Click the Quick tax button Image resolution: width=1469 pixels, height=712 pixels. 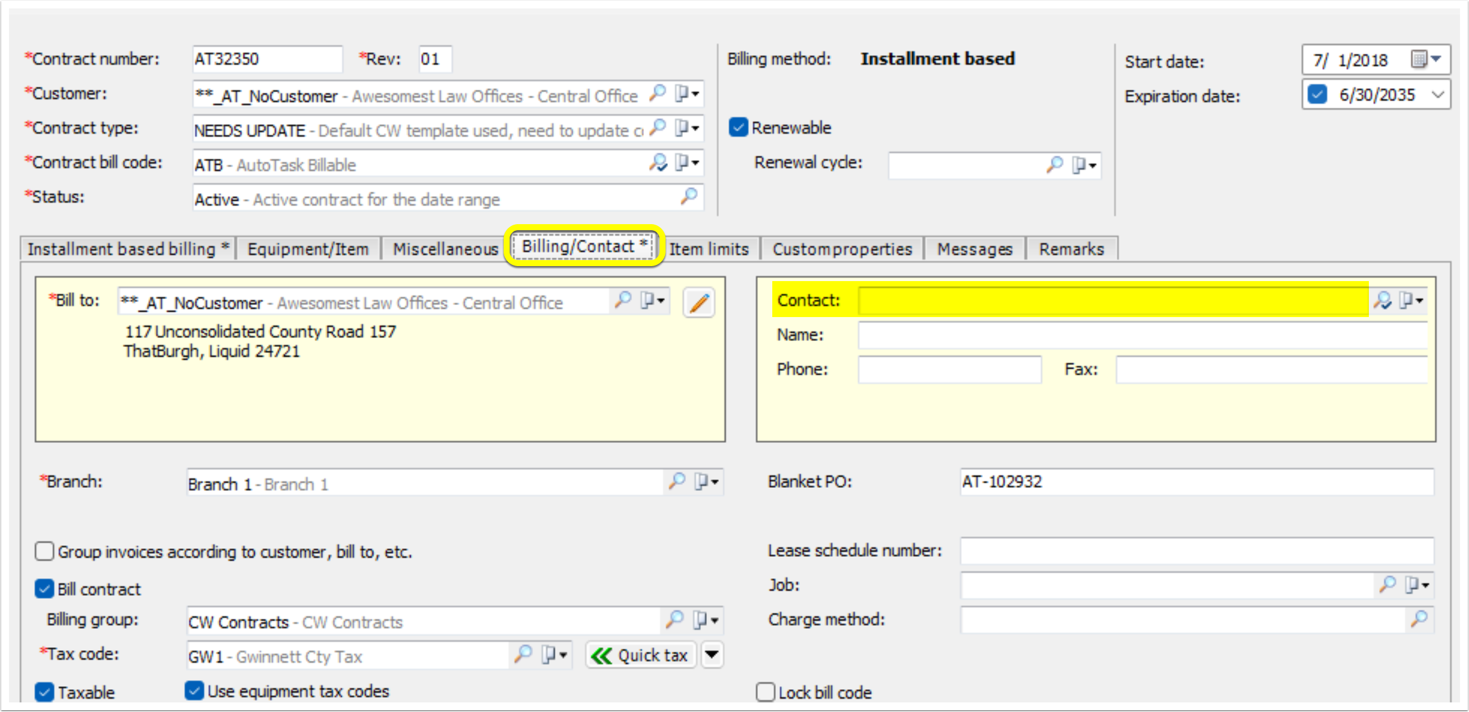point(640,655)
